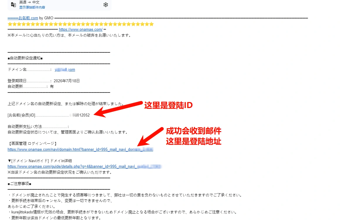This screenshot has width=340, height=221.
Task: Click the line starting 上记ドメイン名の自动更新设定
Action: [x=66, y=104]
